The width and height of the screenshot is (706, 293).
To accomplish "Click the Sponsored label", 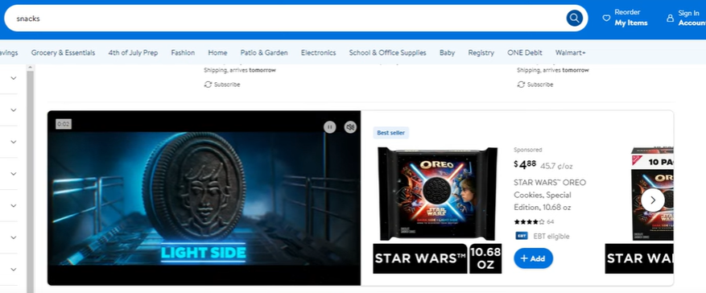I will [528, 150].
